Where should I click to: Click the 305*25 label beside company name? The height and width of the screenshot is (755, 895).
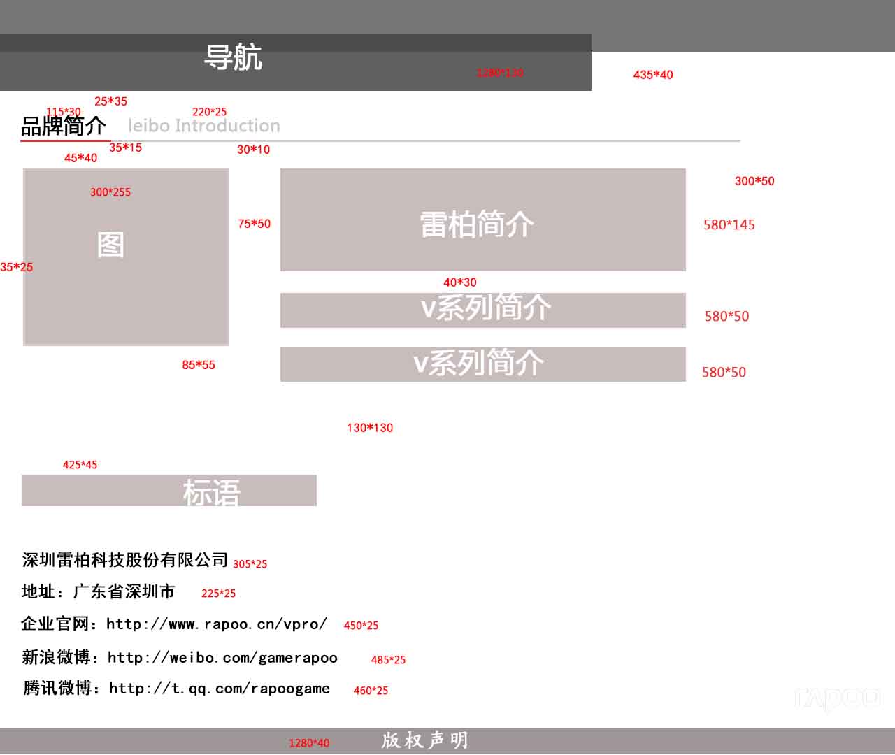tap(250, 564)
